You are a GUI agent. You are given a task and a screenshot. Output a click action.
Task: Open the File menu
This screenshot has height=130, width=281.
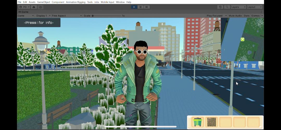coord(19,2)
